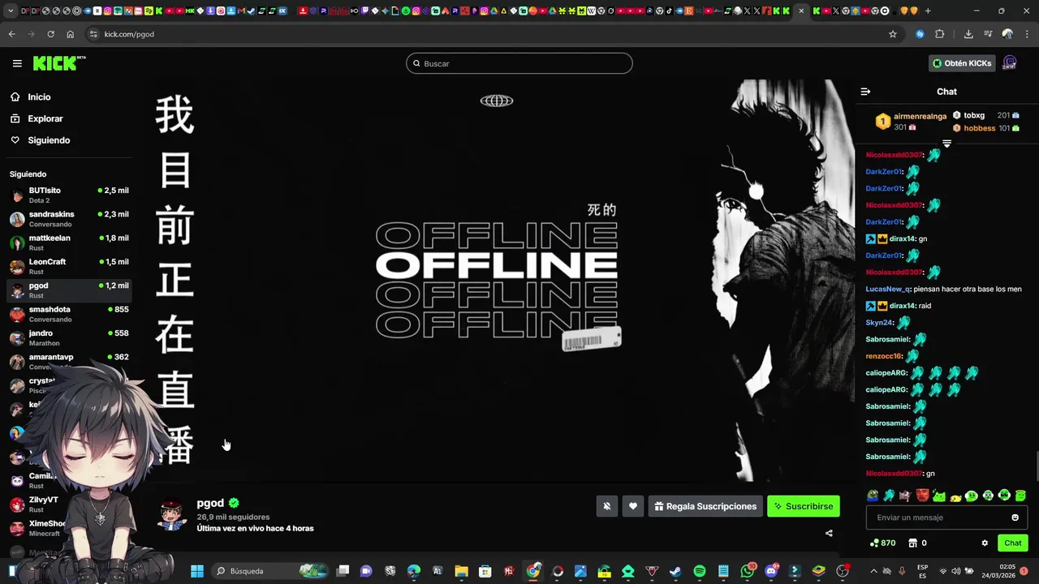
Task: Mute notifications with the bell icon
Action: tap(606, 506)
